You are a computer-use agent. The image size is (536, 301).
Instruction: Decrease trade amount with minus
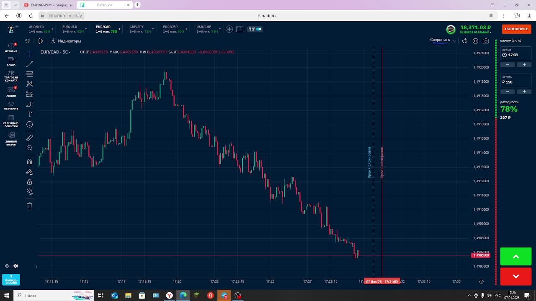(508, 92)
